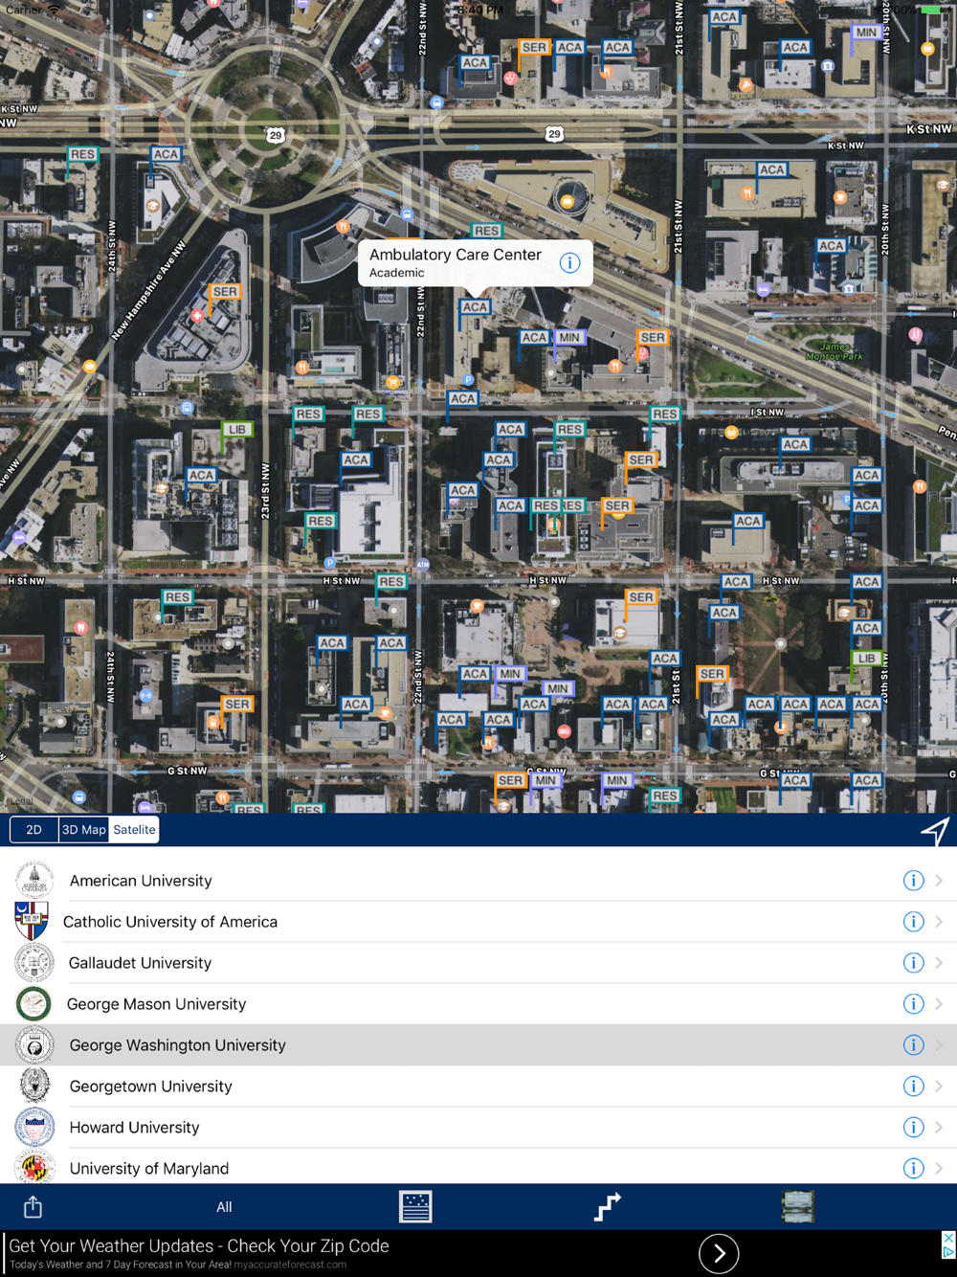
Task: Click the George Washington University seal
Action: [x=34, y=1045]
